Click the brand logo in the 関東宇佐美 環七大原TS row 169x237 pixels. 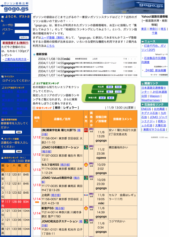[86, 130]
